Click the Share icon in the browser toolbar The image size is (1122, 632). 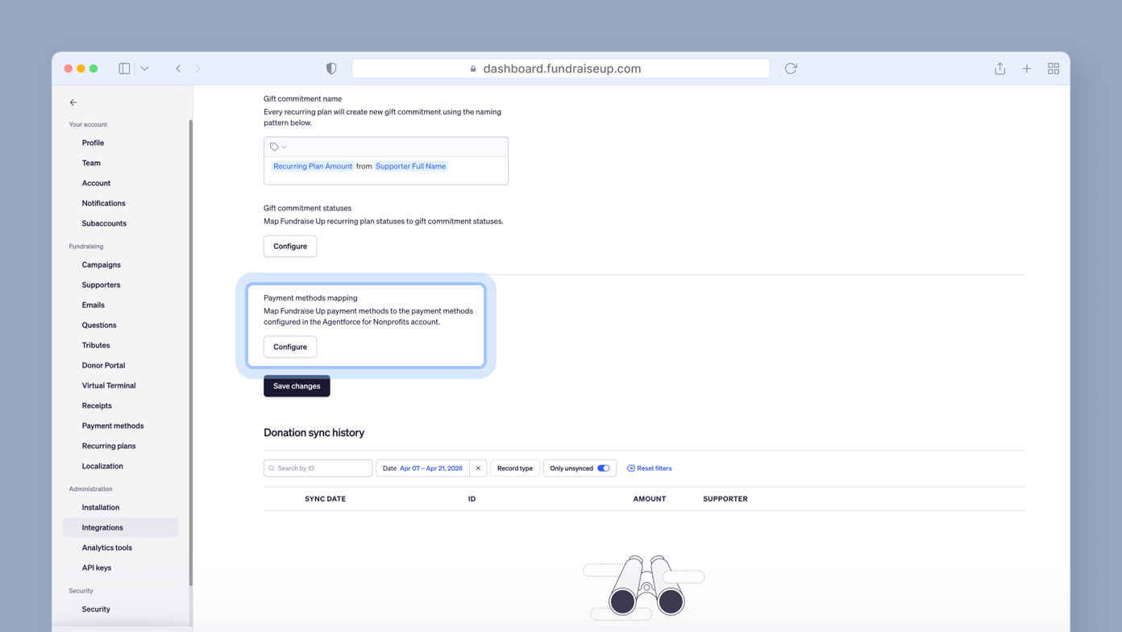click(999, 68)
